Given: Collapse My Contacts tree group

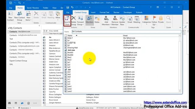Looking at the screenshot, I should (9, 28).
